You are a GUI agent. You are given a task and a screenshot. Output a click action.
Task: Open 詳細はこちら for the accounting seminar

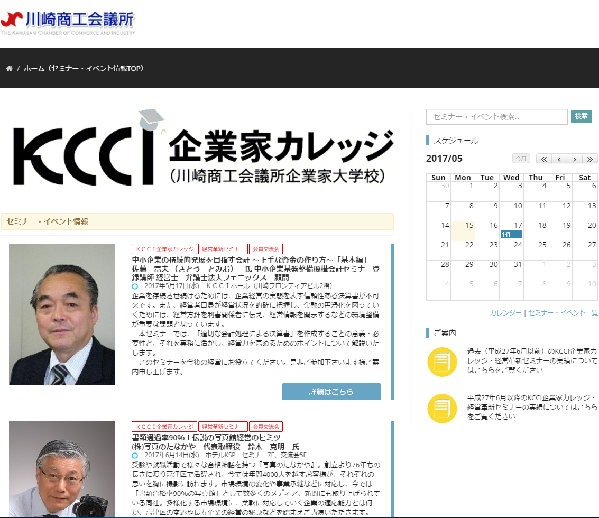click(x=331, y=392)
